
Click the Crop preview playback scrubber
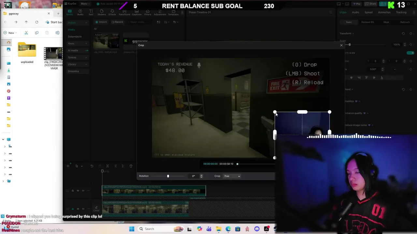237,164
